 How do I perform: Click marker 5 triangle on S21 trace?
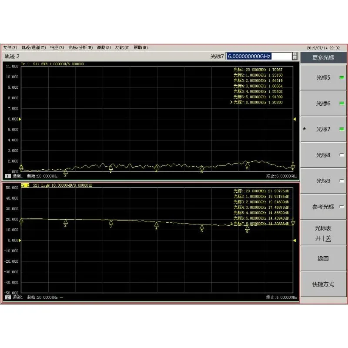pos(202,227)
